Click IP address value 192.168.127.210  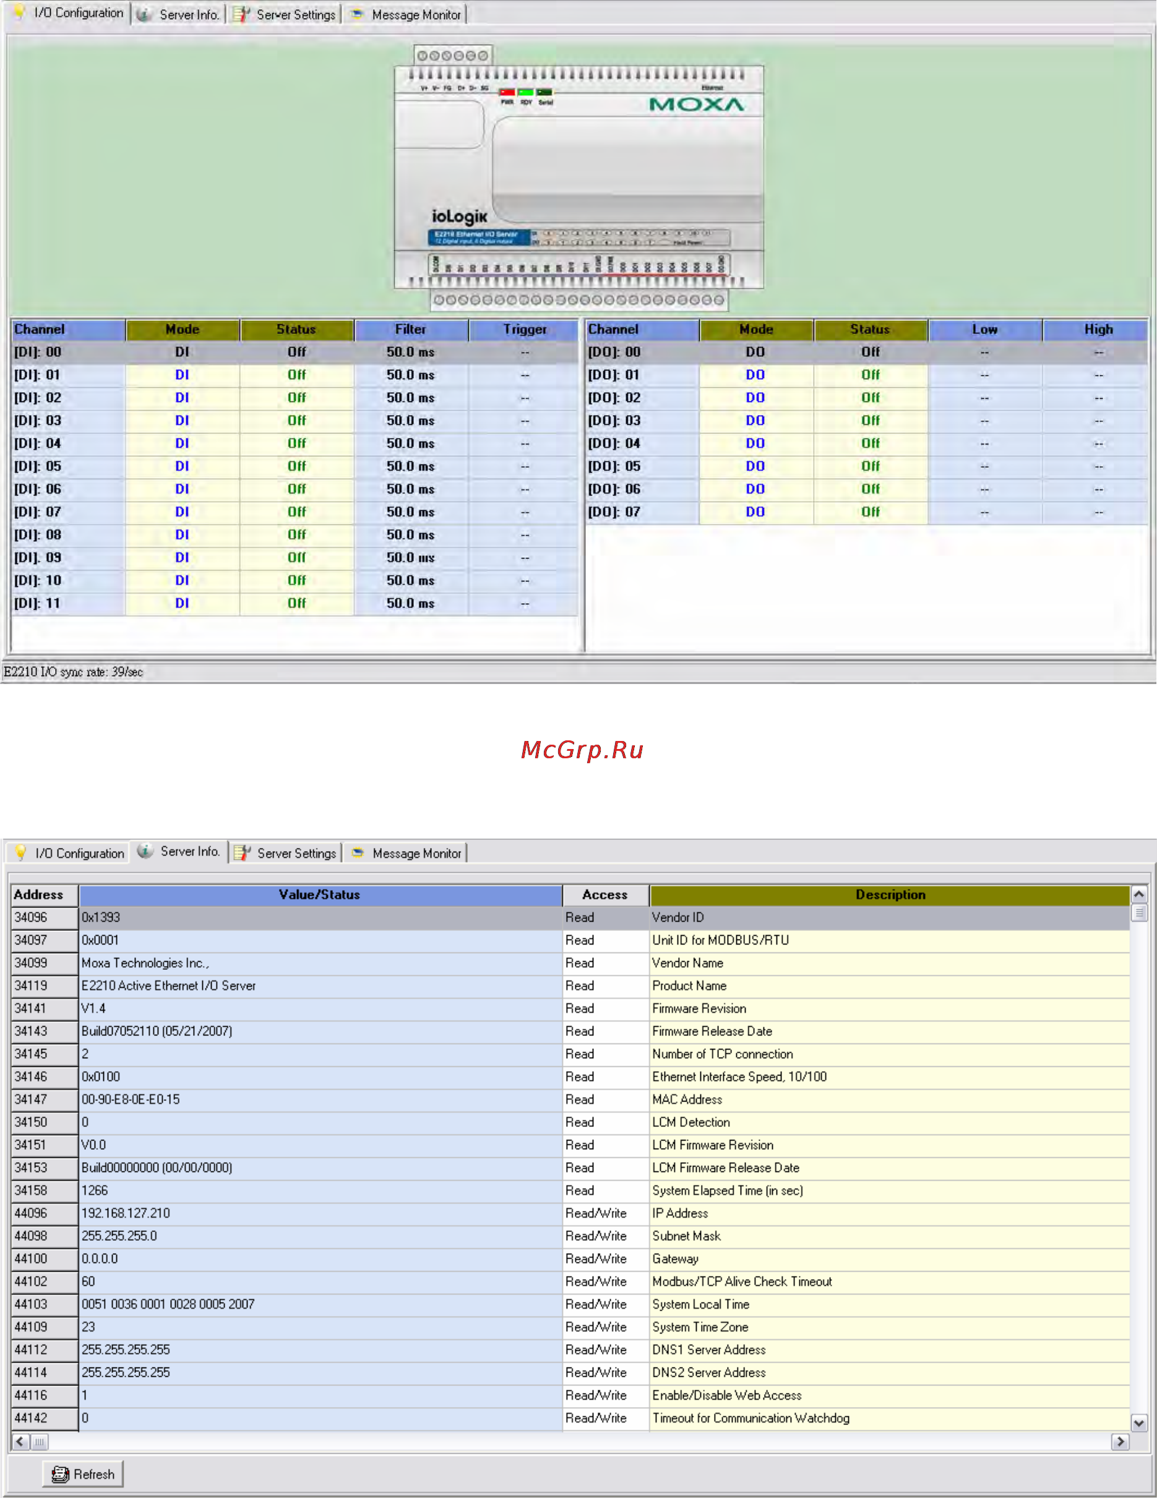click(126, 1213)
